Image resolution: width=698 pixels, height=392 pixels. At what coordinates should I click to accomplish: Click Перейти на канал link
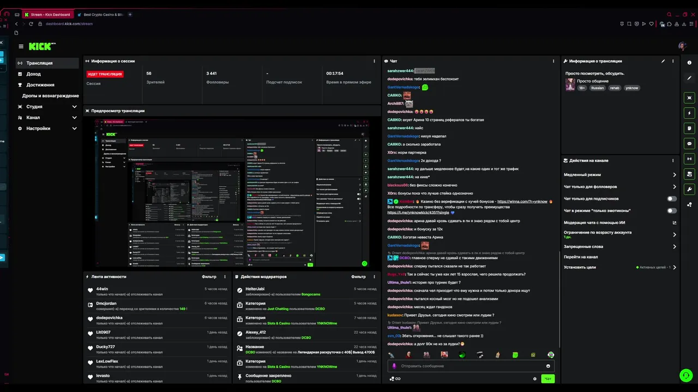coord(581,257)
